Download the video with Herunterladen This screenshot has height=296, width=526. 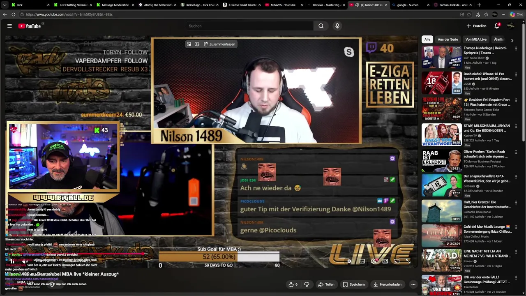(x=387, y=284)
